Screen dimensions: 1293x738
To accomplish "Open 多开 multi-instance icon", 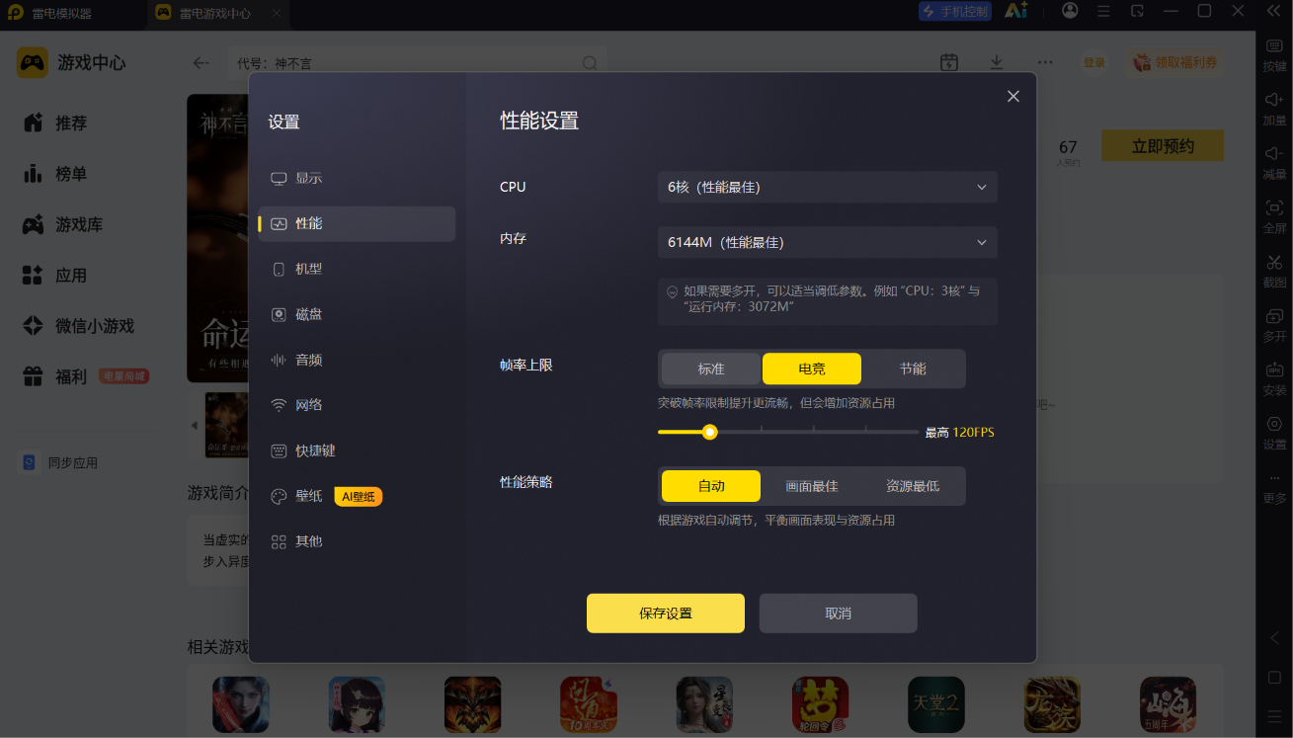I will (x=1274, y=324).
